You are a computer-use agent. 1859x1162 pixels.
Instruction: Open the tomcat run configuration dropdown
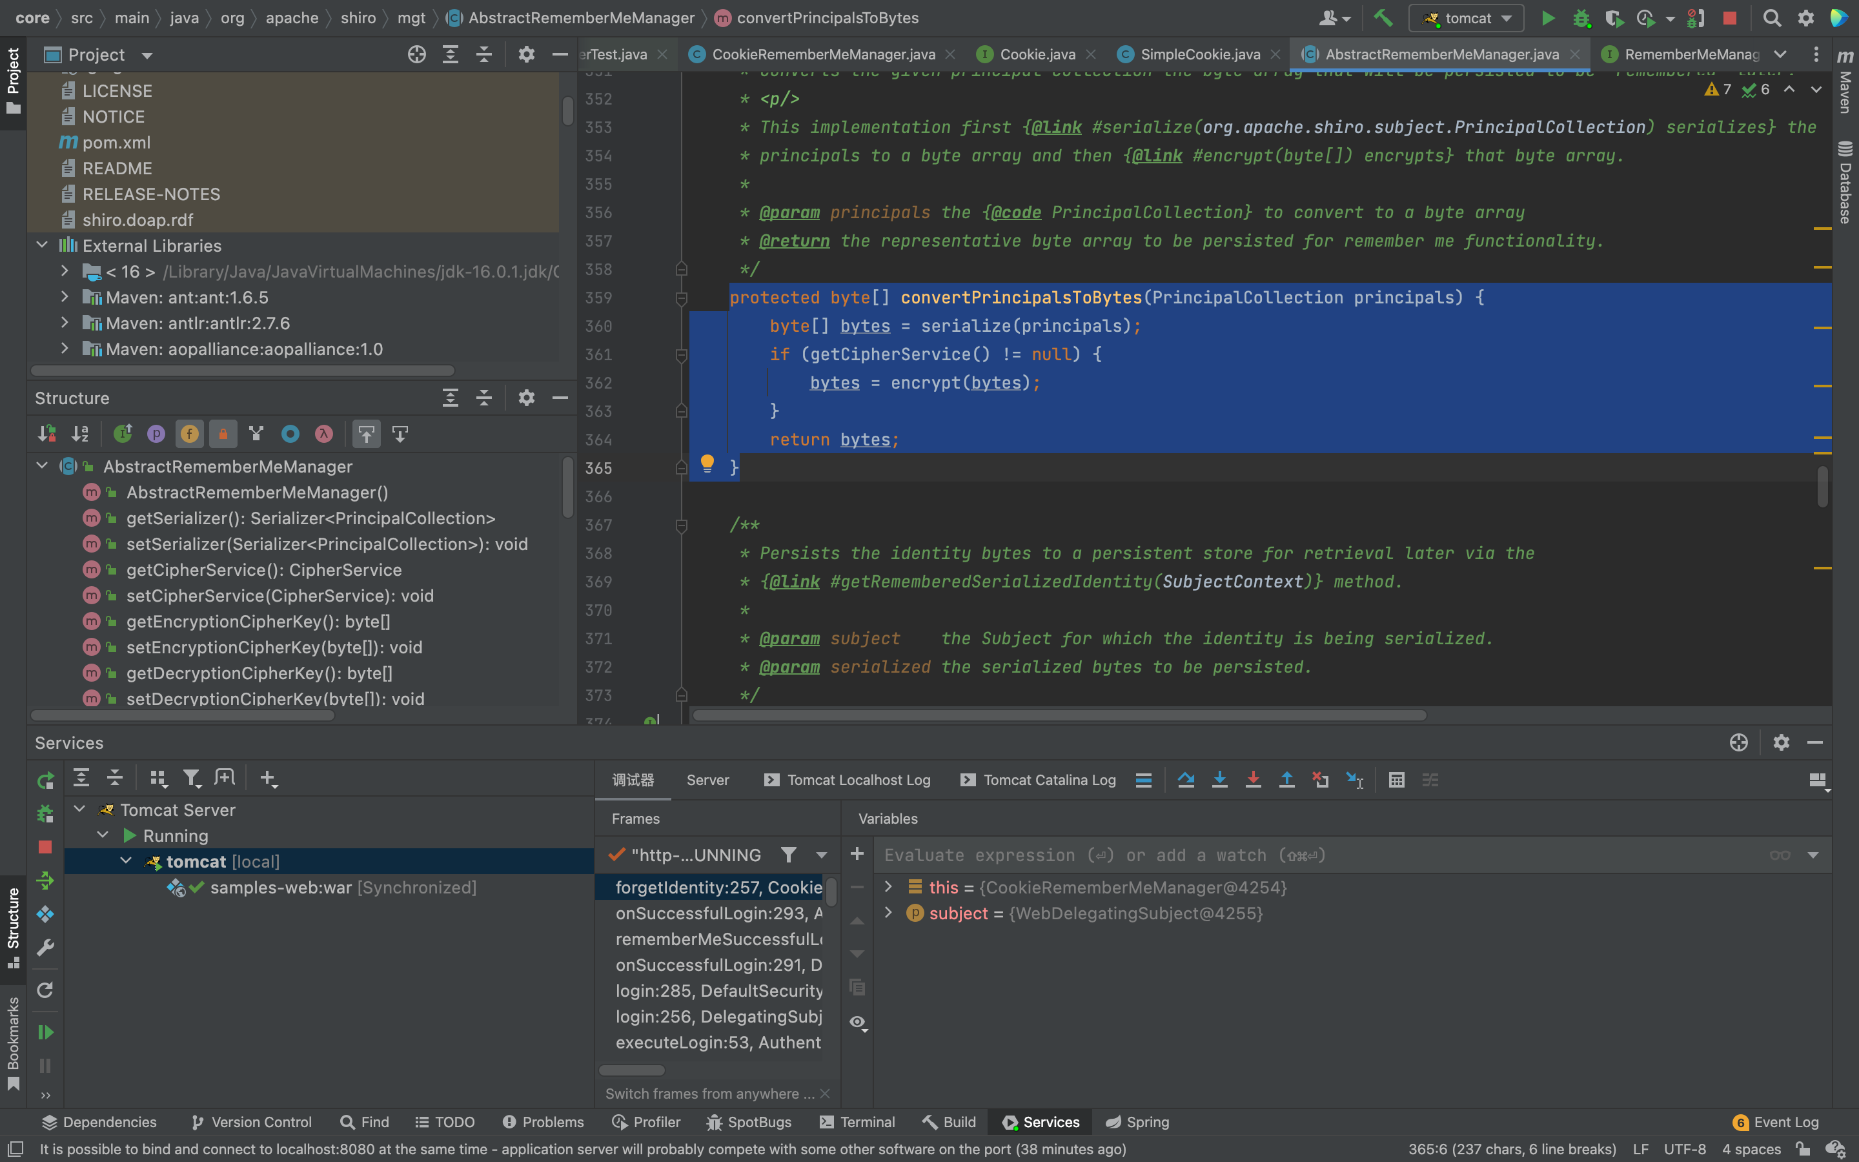[1466, 17]
